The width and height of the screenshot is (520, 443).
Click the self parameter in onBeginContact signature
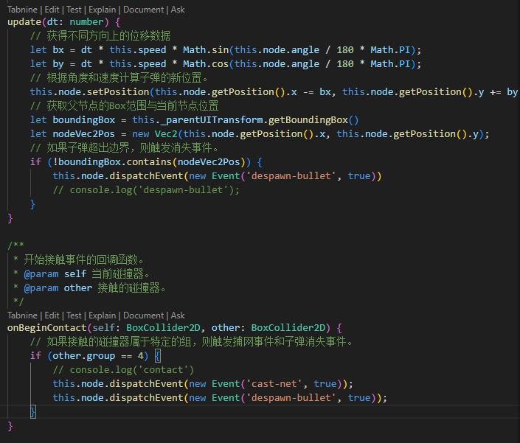pos(104,328)
